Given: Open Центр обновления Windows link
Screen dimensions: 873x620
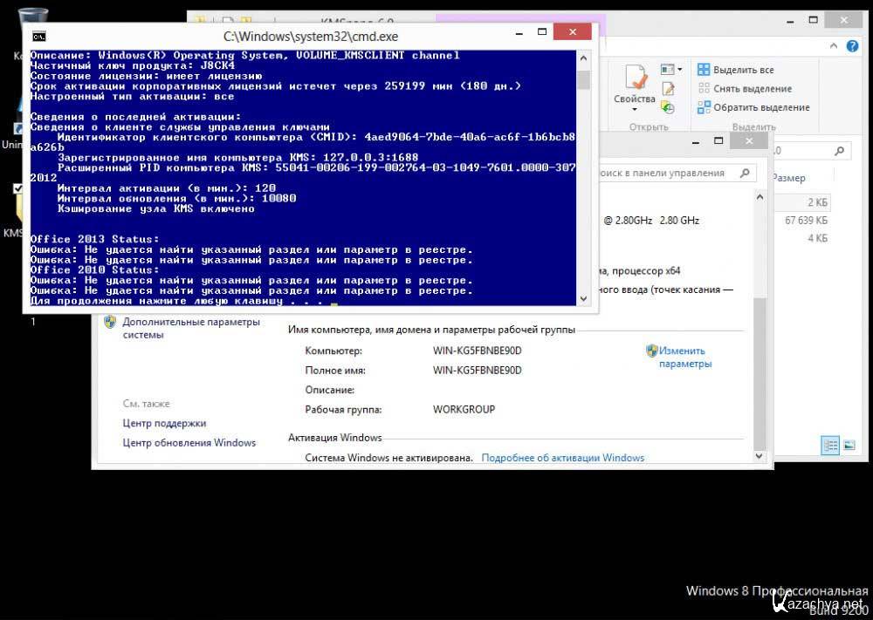Looking at the screenshot, I should click(x=189, y=442).
